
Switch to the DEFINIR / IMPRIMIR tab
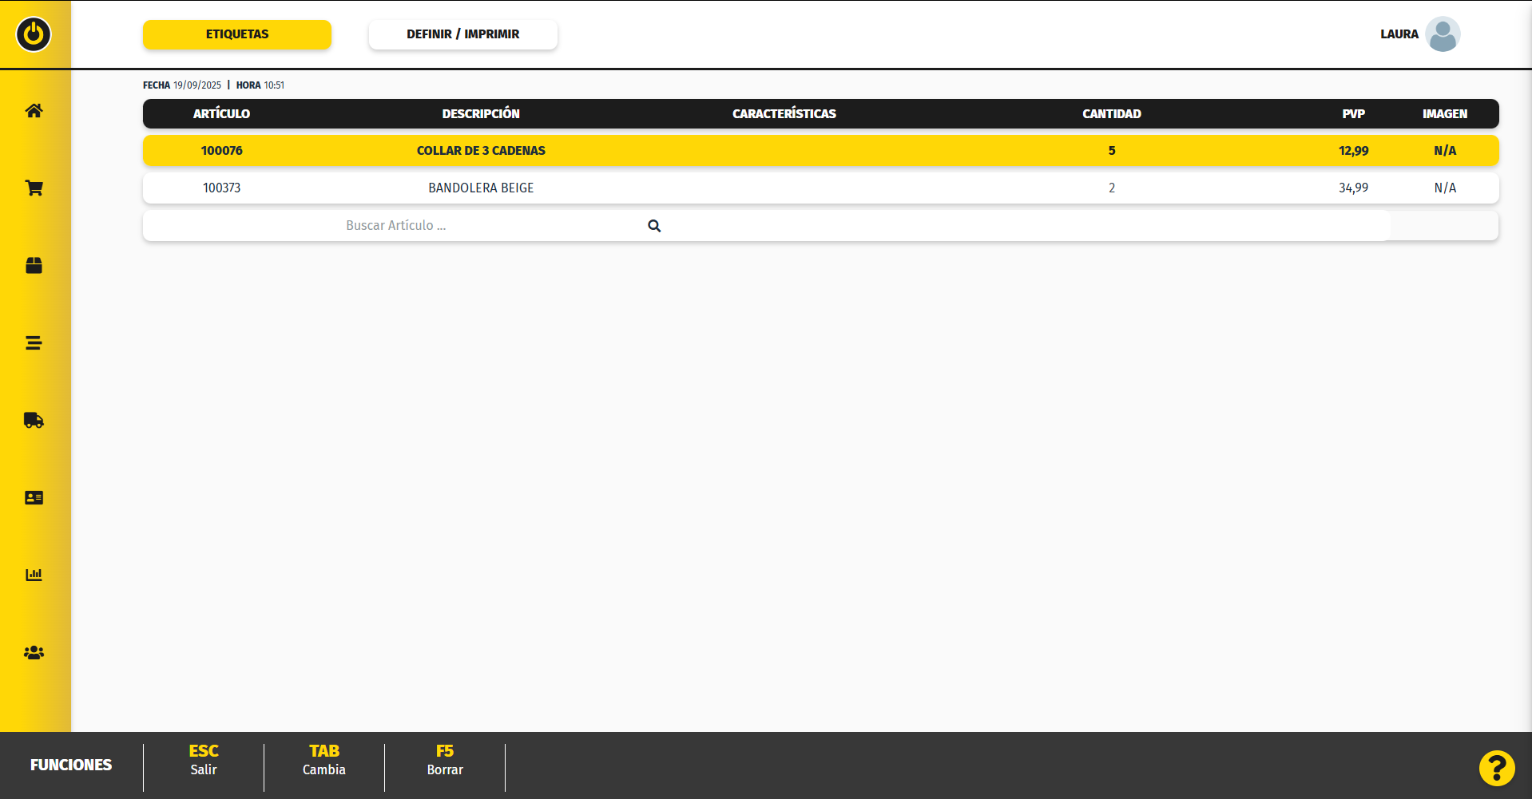coord(462,34)
